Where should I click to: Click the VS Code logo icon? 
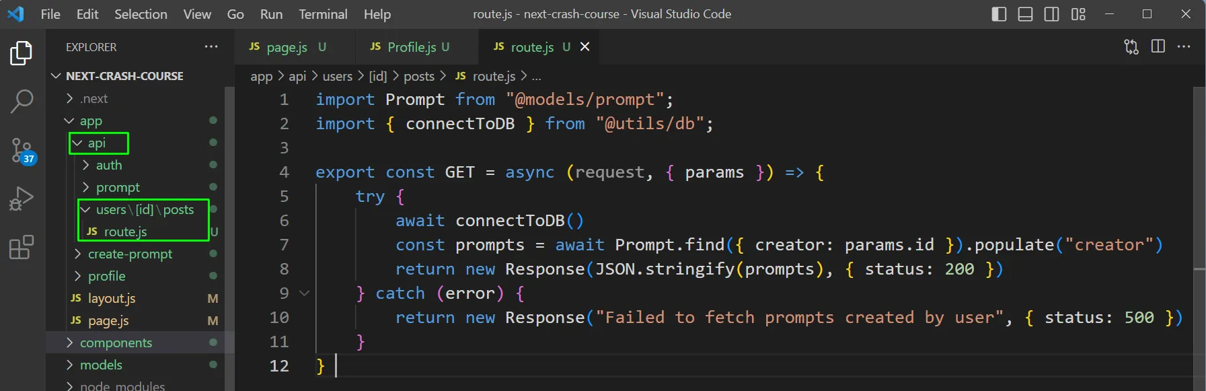(15, 14)
